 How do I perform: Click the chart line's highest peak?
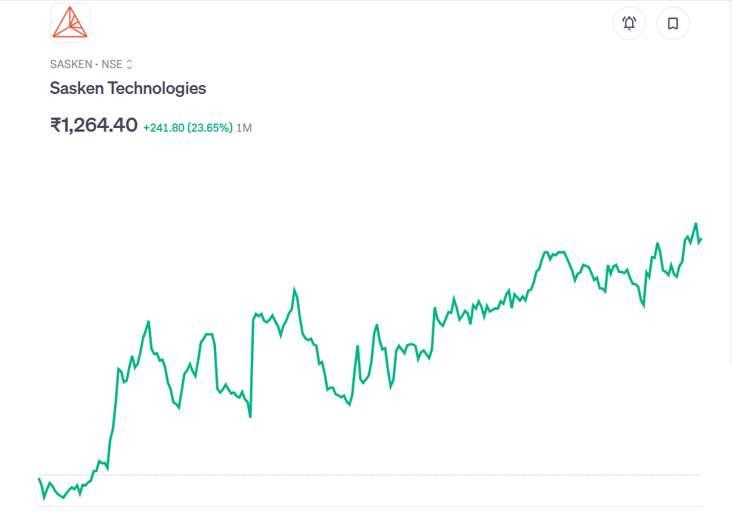pos(696,223)
